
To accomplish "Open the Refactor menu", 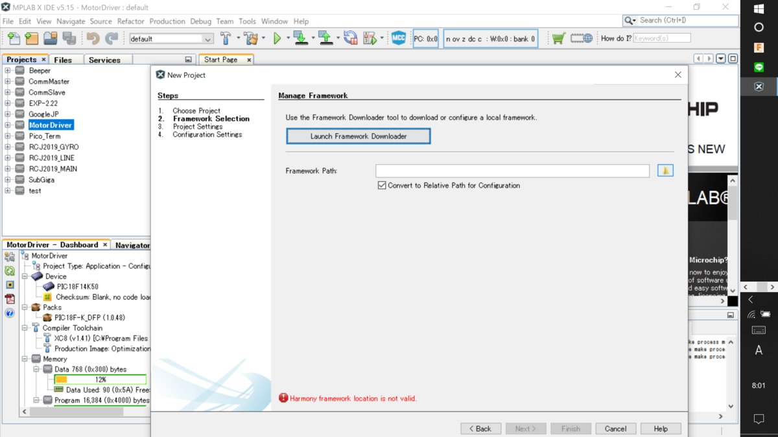I will [x=130, y=21].
